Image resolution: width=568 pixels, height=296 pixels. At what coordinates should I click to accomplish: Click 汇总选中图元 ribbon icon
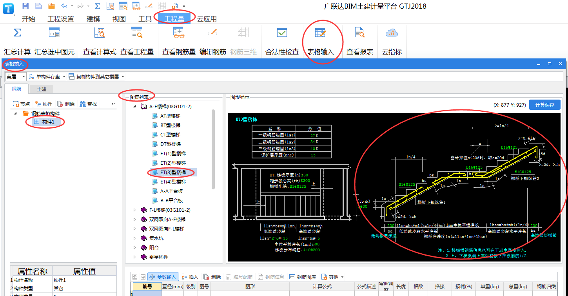click(54, 41)
